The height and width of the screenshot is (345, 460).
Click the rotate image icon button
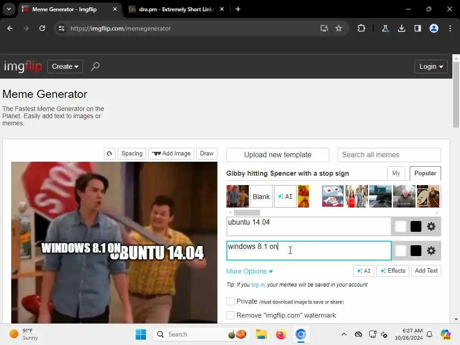pyautogui.click(x=109, y=154)
